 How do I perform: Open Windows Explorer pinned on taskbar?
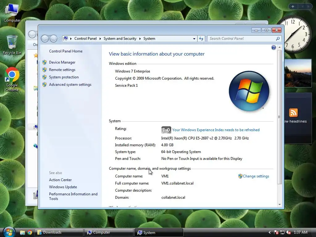tap(22, 233)
